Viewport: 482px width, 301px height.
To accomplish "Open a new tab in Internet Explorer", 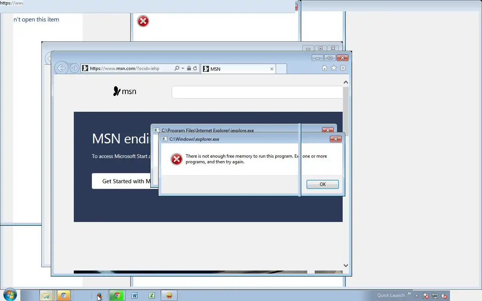I will coord(281,69).
